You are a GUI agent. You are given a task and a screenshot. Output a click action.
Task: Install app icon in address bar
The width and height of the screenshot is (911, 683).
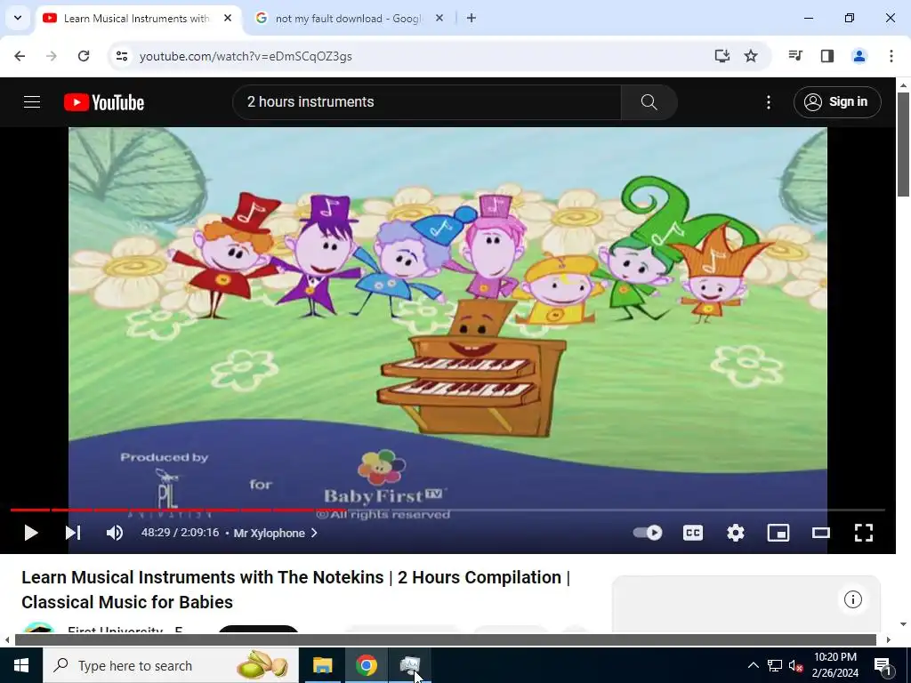tap(722, 56)
